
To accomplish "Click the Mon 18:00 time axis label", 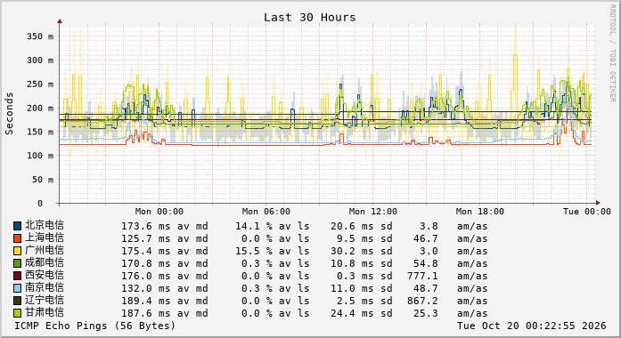I will click(480, 212).
